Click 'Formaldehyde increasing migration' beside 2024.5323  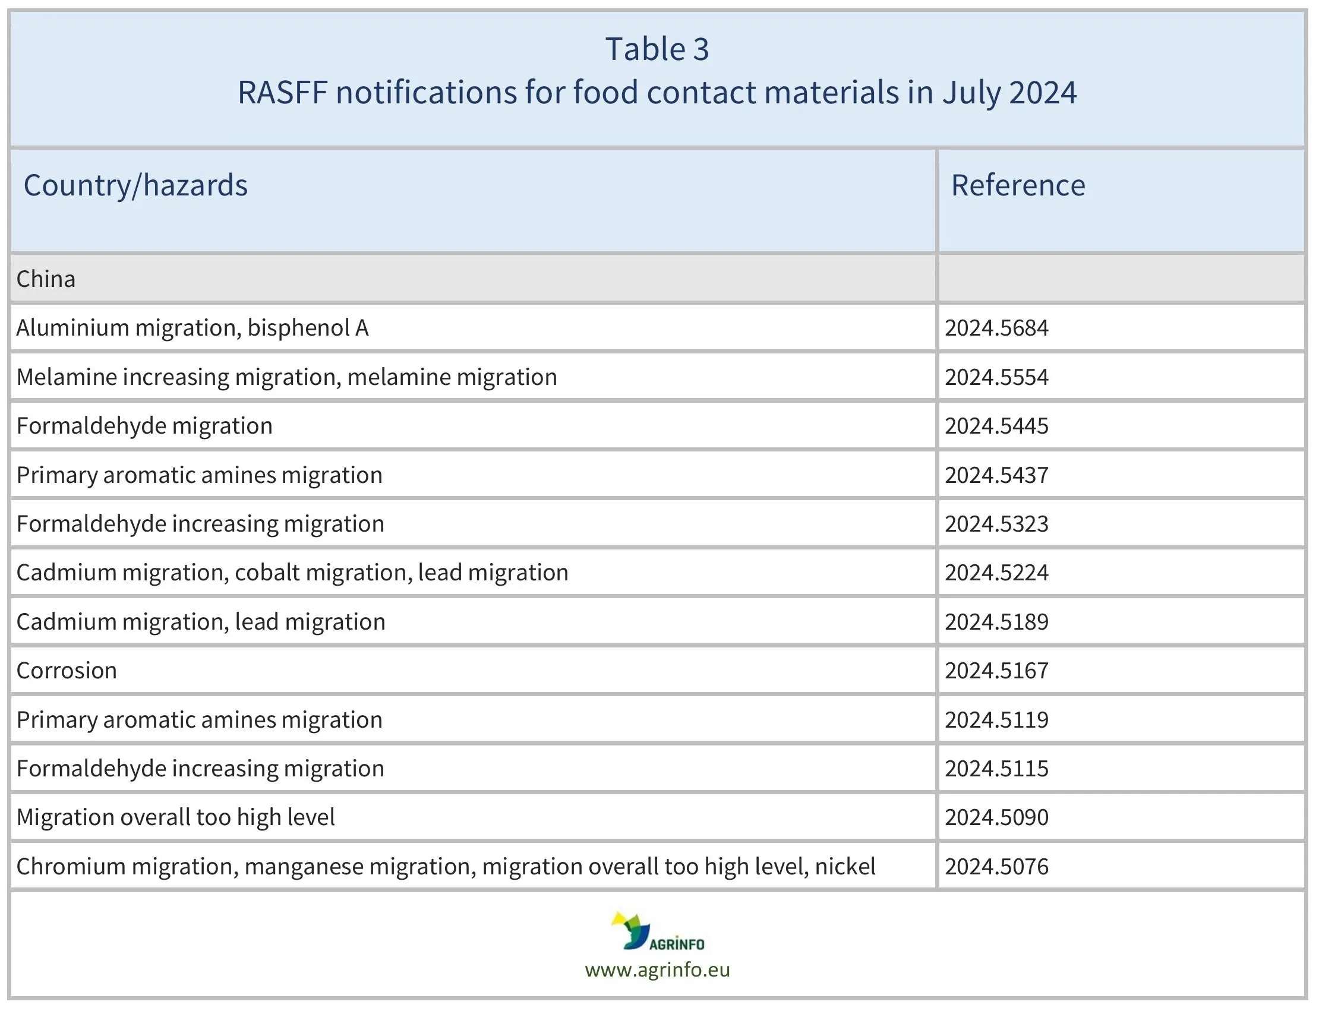[x=473, y=523]
